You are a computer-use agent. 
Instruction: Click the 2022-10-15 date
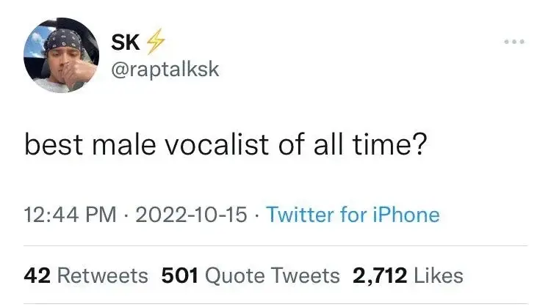[x=191, y=215]
